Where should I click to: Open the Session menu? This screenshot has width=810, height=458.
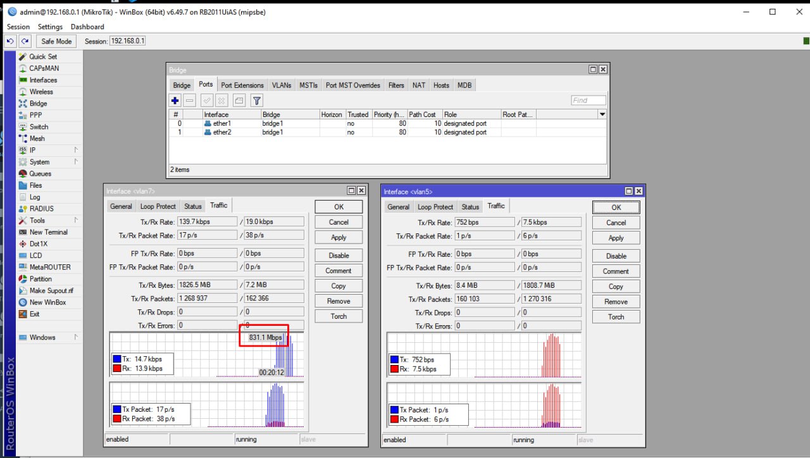tap(18, 27)
